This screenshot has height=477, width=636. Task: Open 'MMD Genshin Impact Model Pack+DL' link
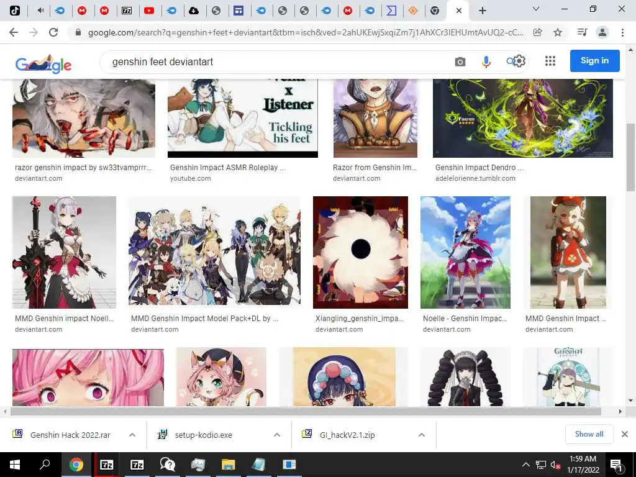(204, 319)
